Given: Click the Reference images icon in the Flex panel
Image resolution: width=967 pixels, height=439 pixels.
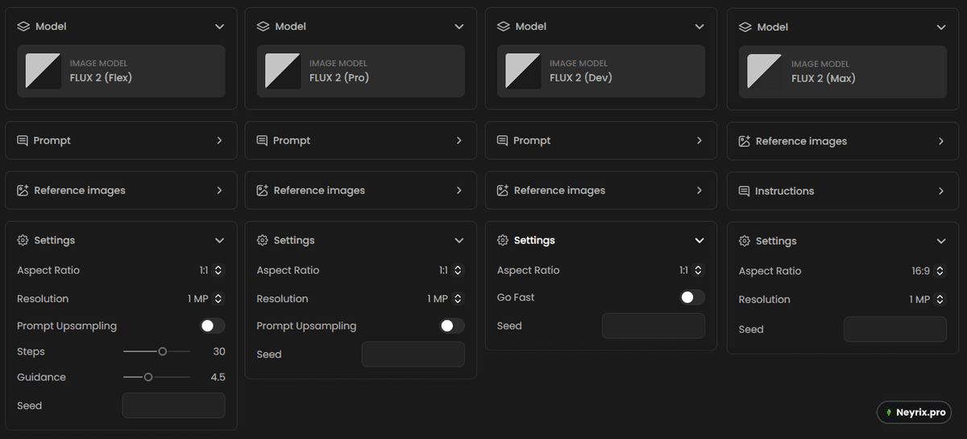Looking at the screenshot, I should click(x=23, y=190).
